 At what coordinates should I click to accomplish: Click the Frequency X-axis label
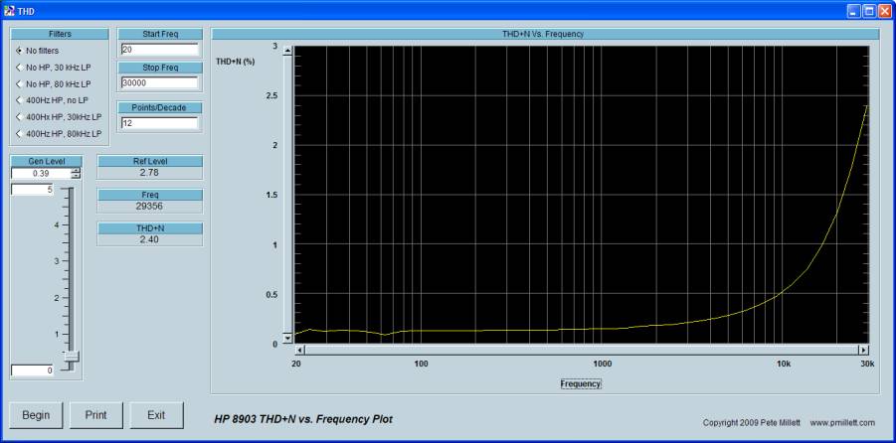tap(581, 383)
